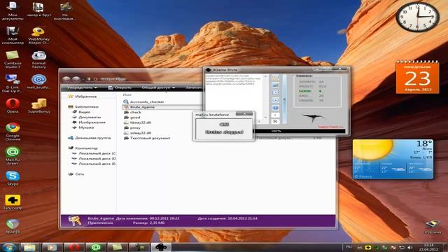Image resolution: width=448 pixels, height=252 pixels.
Task: Open the Видео library
Action: pyautogui.click(x=81, y=112)
